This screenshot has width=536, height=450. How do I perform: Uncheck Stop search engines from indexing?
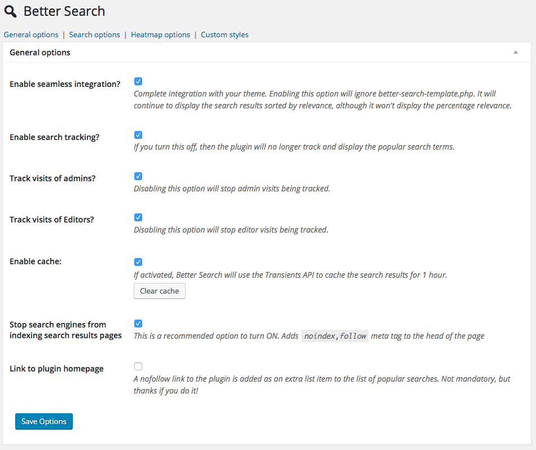(138, 324)
